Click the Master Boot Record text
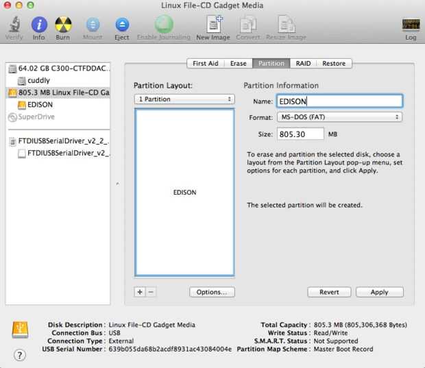 [x=343, y=349]
